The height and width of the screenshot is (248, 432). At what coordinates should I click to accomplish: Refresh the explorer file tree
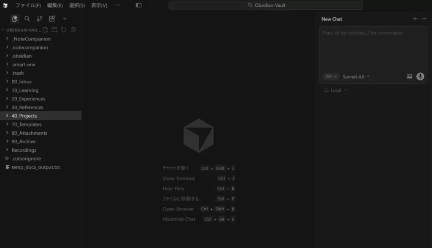coord(64,30)
